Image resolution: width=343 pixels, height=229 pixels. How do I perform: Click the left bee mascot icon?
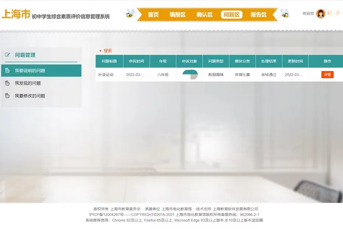coord(130,14)
